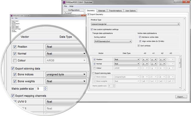Click the vector list vertical scrollbar thumb
The image size is (191, 116).
point(180,63)
